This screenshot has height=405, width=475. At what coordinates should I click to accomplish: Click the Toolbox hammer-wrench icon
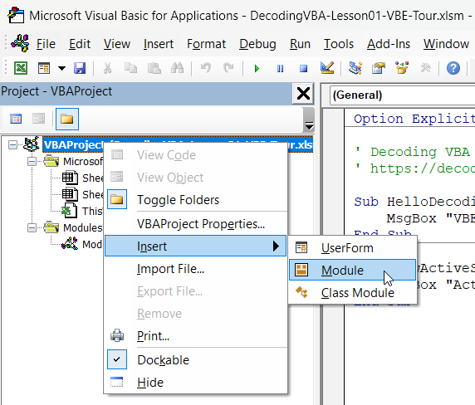426,68
